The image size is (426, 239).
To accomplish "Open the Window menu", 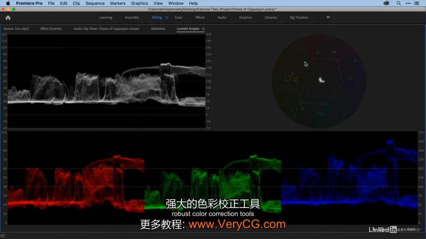I will (176, 3).
